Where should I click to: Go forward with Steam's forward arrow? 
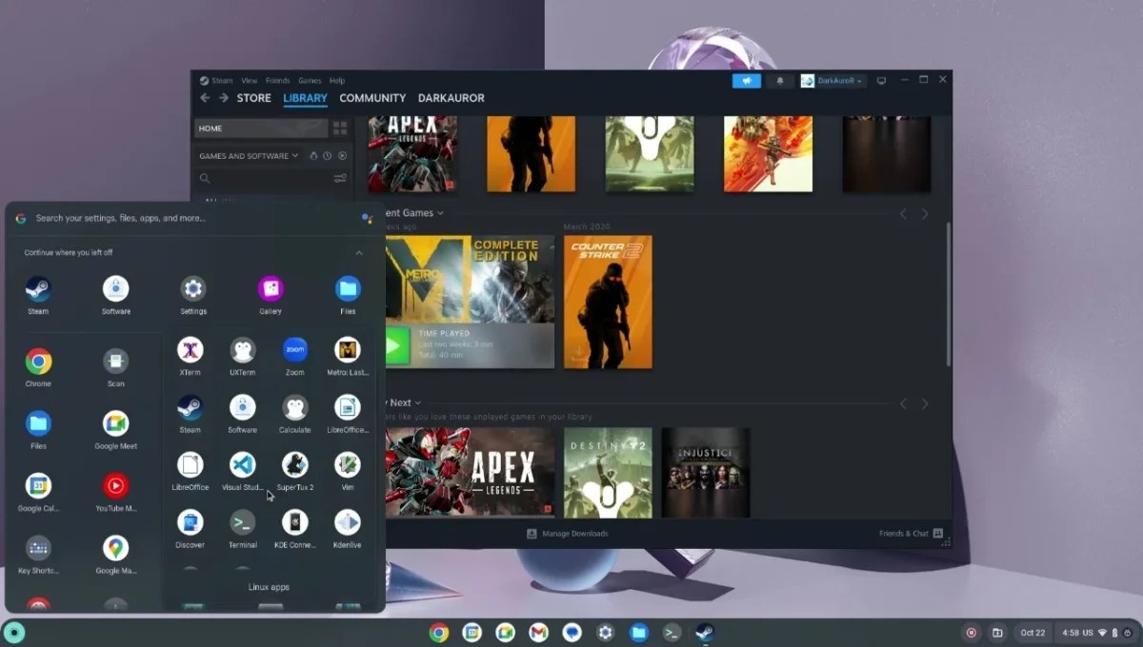[x=224, y=98]
